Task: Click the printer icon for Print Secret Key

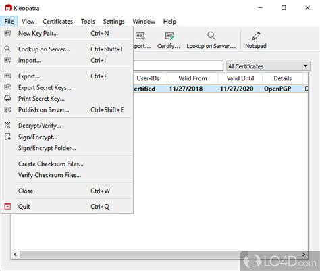Action: click(7, 98)
